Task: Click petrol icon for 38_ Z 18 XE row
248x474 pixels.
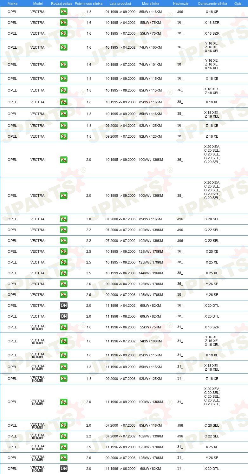Action: [64, 136]
